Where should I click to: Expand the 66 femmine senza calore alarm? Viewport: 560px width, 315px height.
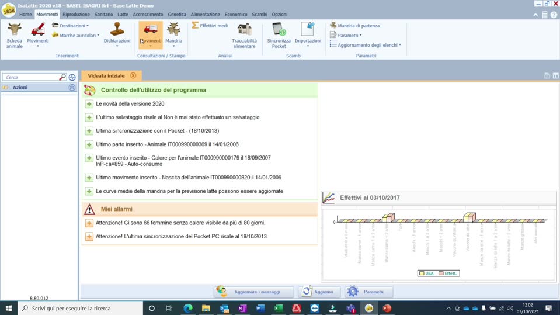click(x=89, y=223)
